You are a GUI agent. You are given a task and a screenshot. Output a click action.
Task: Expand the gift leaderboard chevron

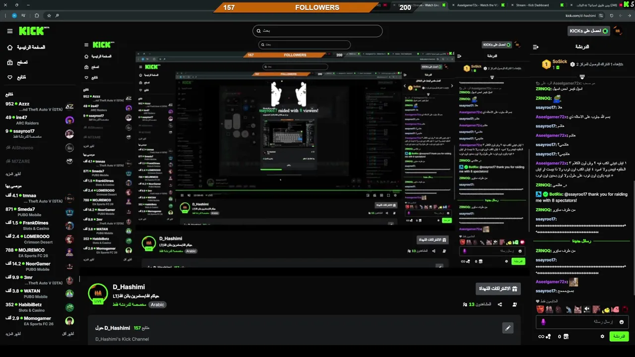tap(582, 77)
